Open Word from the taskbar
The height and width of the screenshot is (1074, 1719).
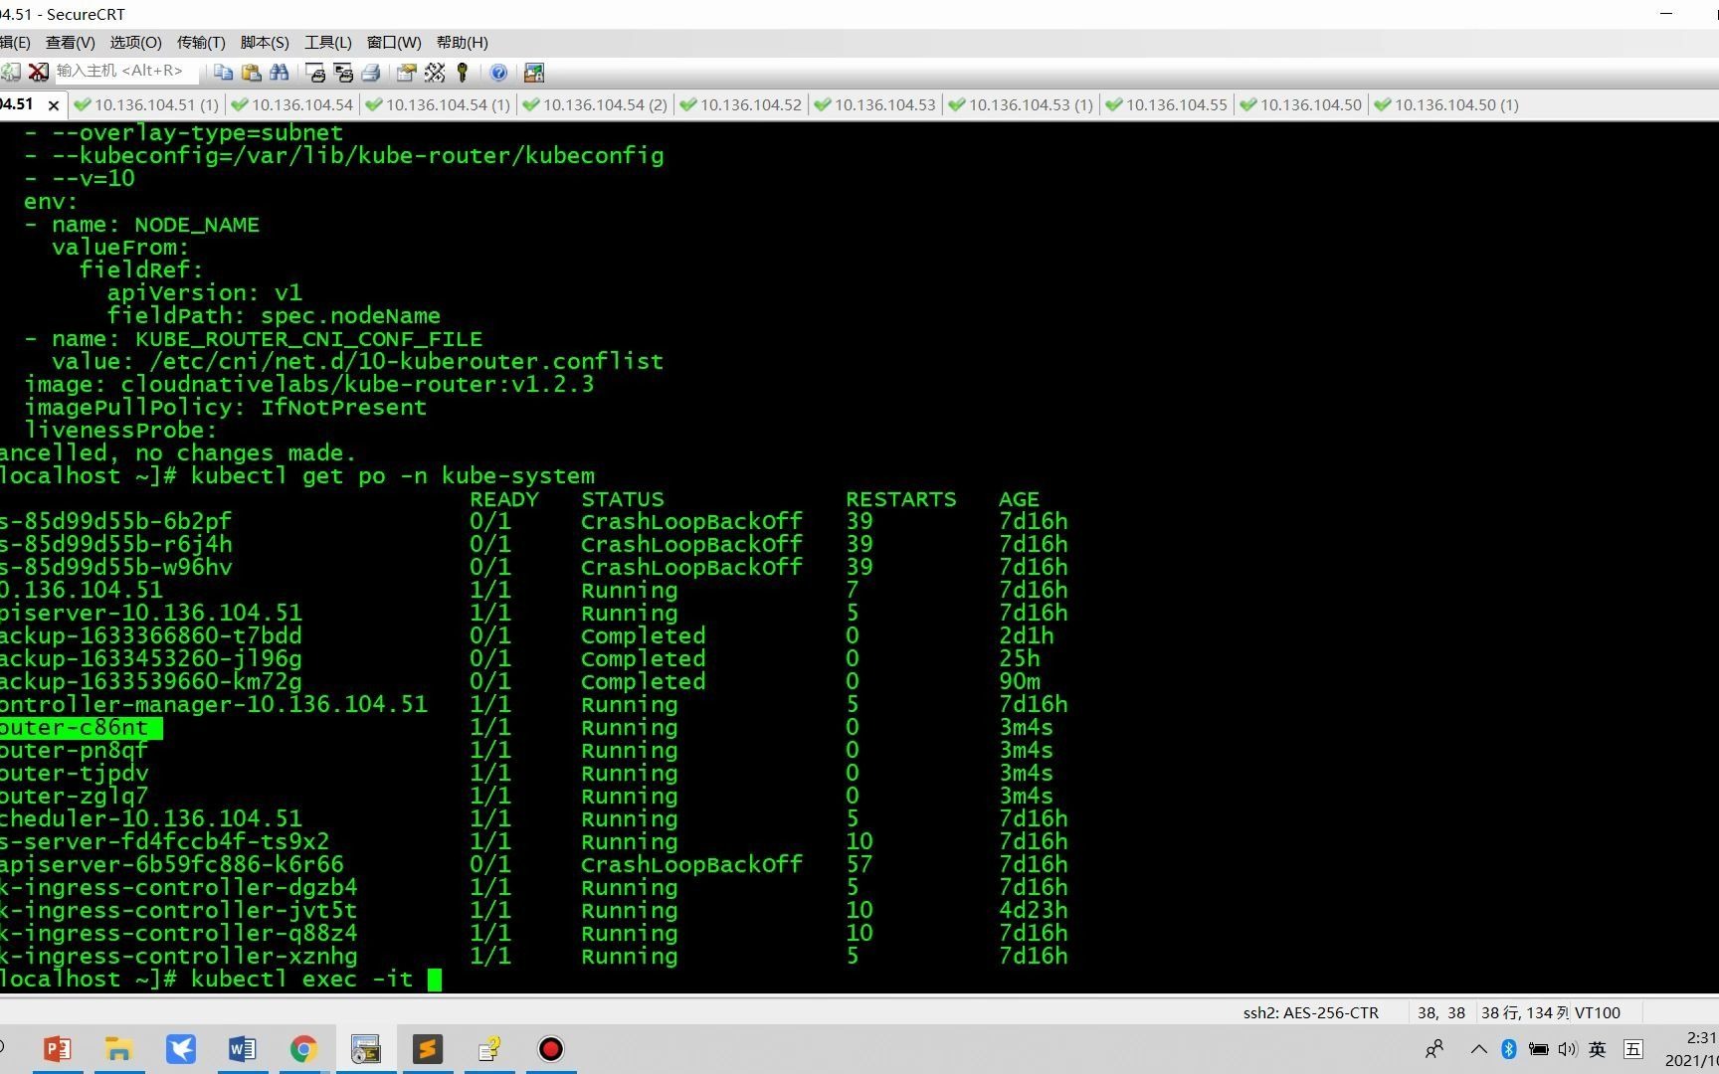point(242,1049)
